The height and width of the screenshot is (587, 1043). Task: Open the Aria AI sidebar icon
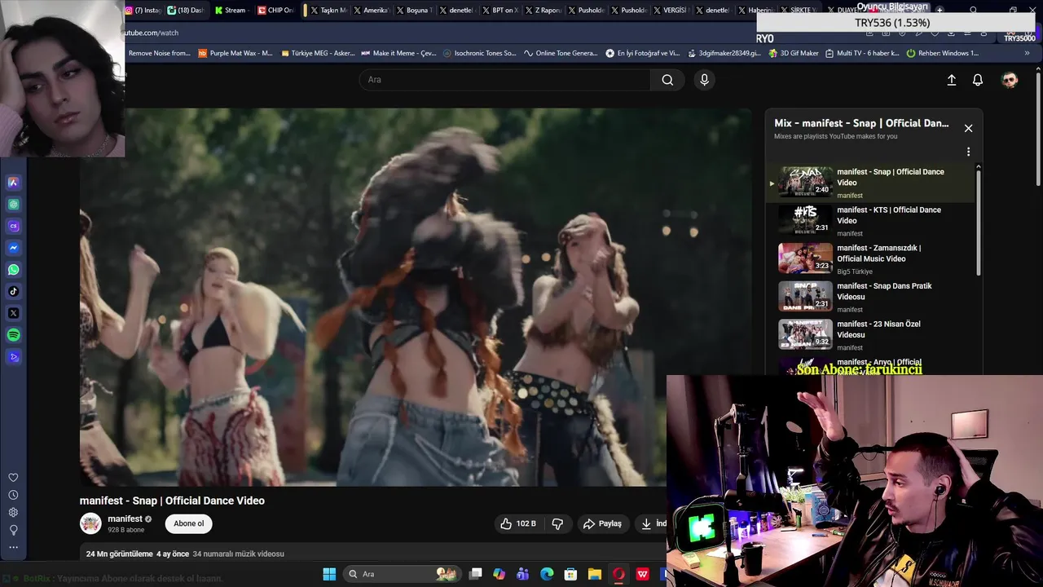(13, 183)
